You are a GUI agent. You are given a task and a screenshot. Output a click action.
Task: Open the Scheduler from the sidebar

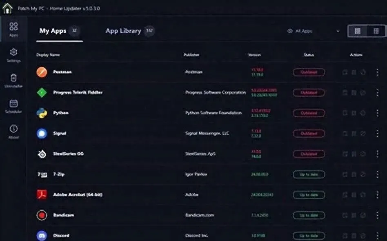pyautogui.click(x=13, y=107)
